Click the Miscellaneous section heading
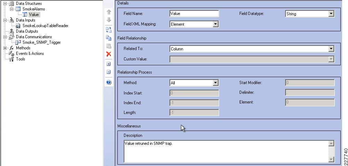Viewport: 348px width, 166px height. pyautogui.click(x=129, y=126)
